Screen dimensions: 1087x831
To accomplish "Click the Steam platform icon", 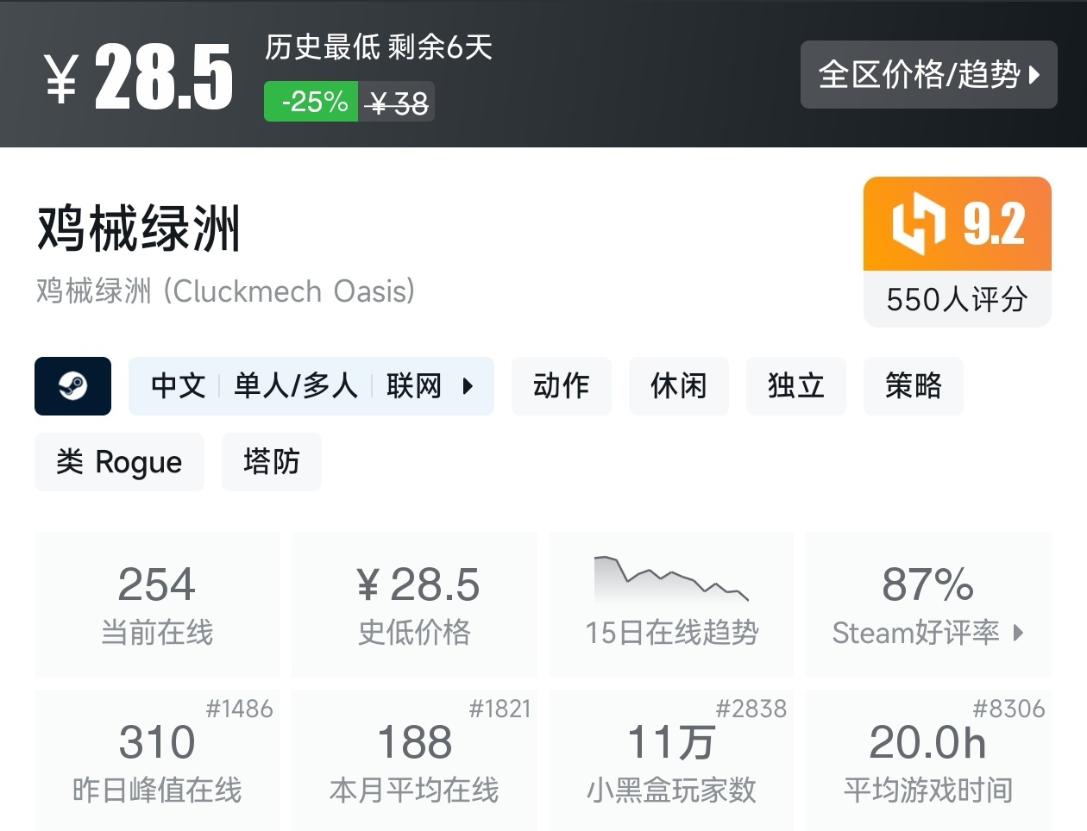I will [x=72, y=386].
